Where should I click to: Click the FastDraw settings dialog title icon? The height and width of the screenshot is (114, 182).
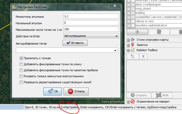tap(14, 7)
